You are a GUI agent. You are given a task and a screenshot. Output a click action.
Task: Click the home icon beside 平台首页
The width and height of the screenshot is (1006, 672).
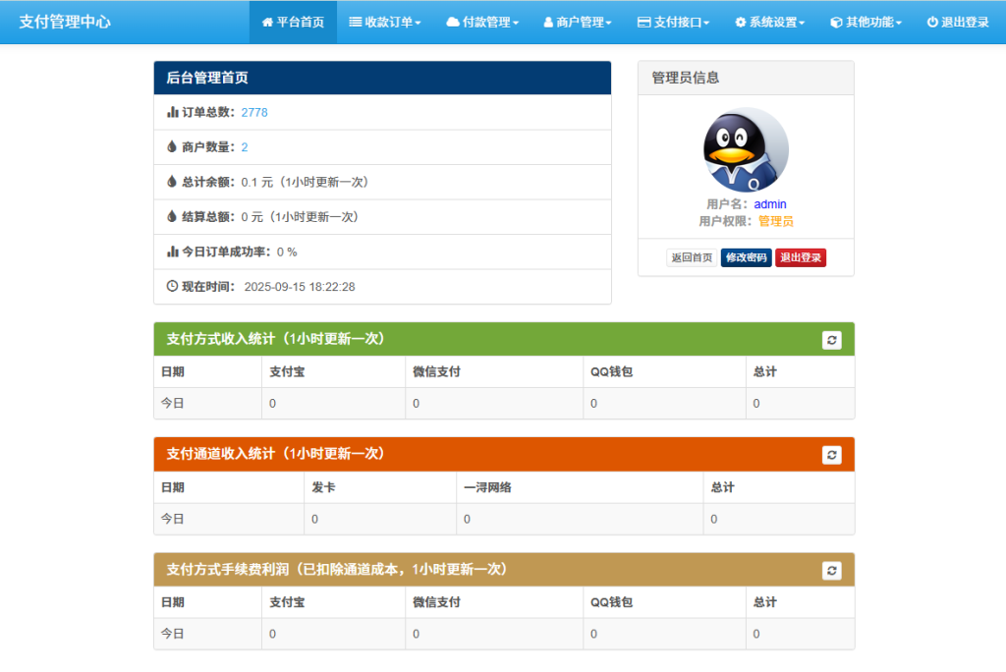267,23
